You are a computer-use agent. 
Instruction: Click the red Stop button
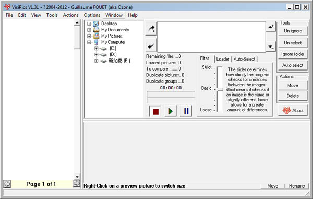click(x=155, y=111)
